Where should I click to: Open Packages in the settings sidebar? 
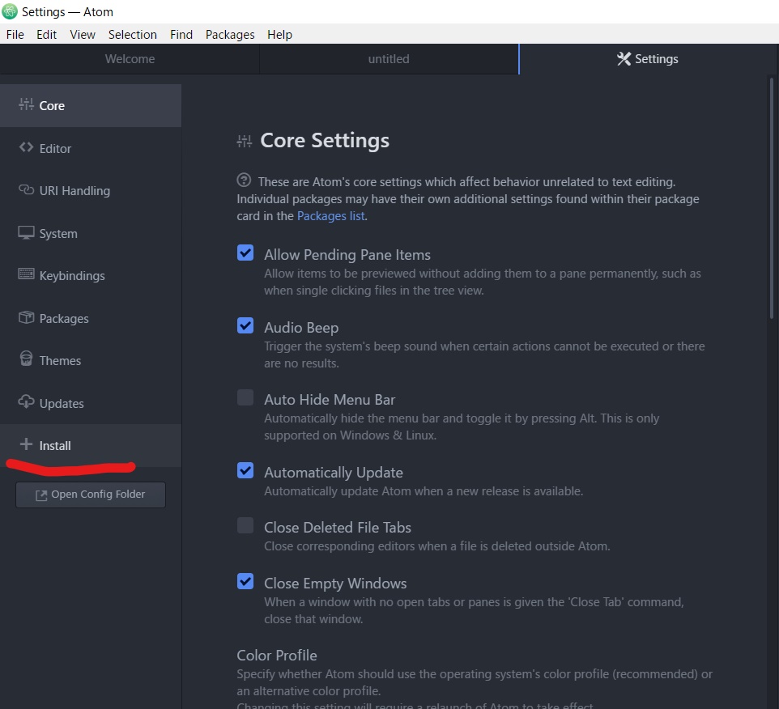point(91,318)
